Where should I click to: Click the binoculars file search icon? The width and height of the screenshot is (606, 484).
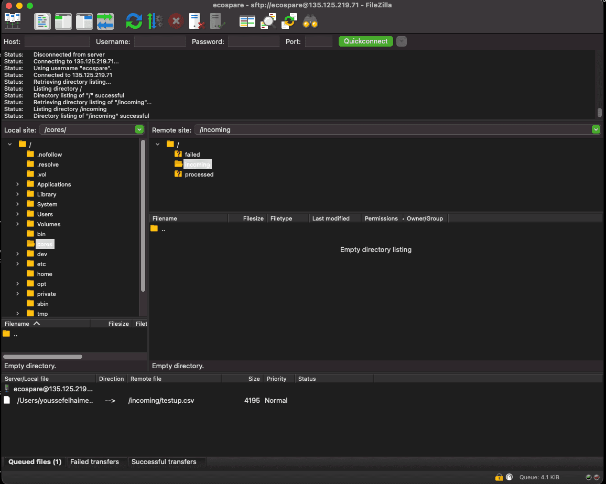(x=310, y=21)
